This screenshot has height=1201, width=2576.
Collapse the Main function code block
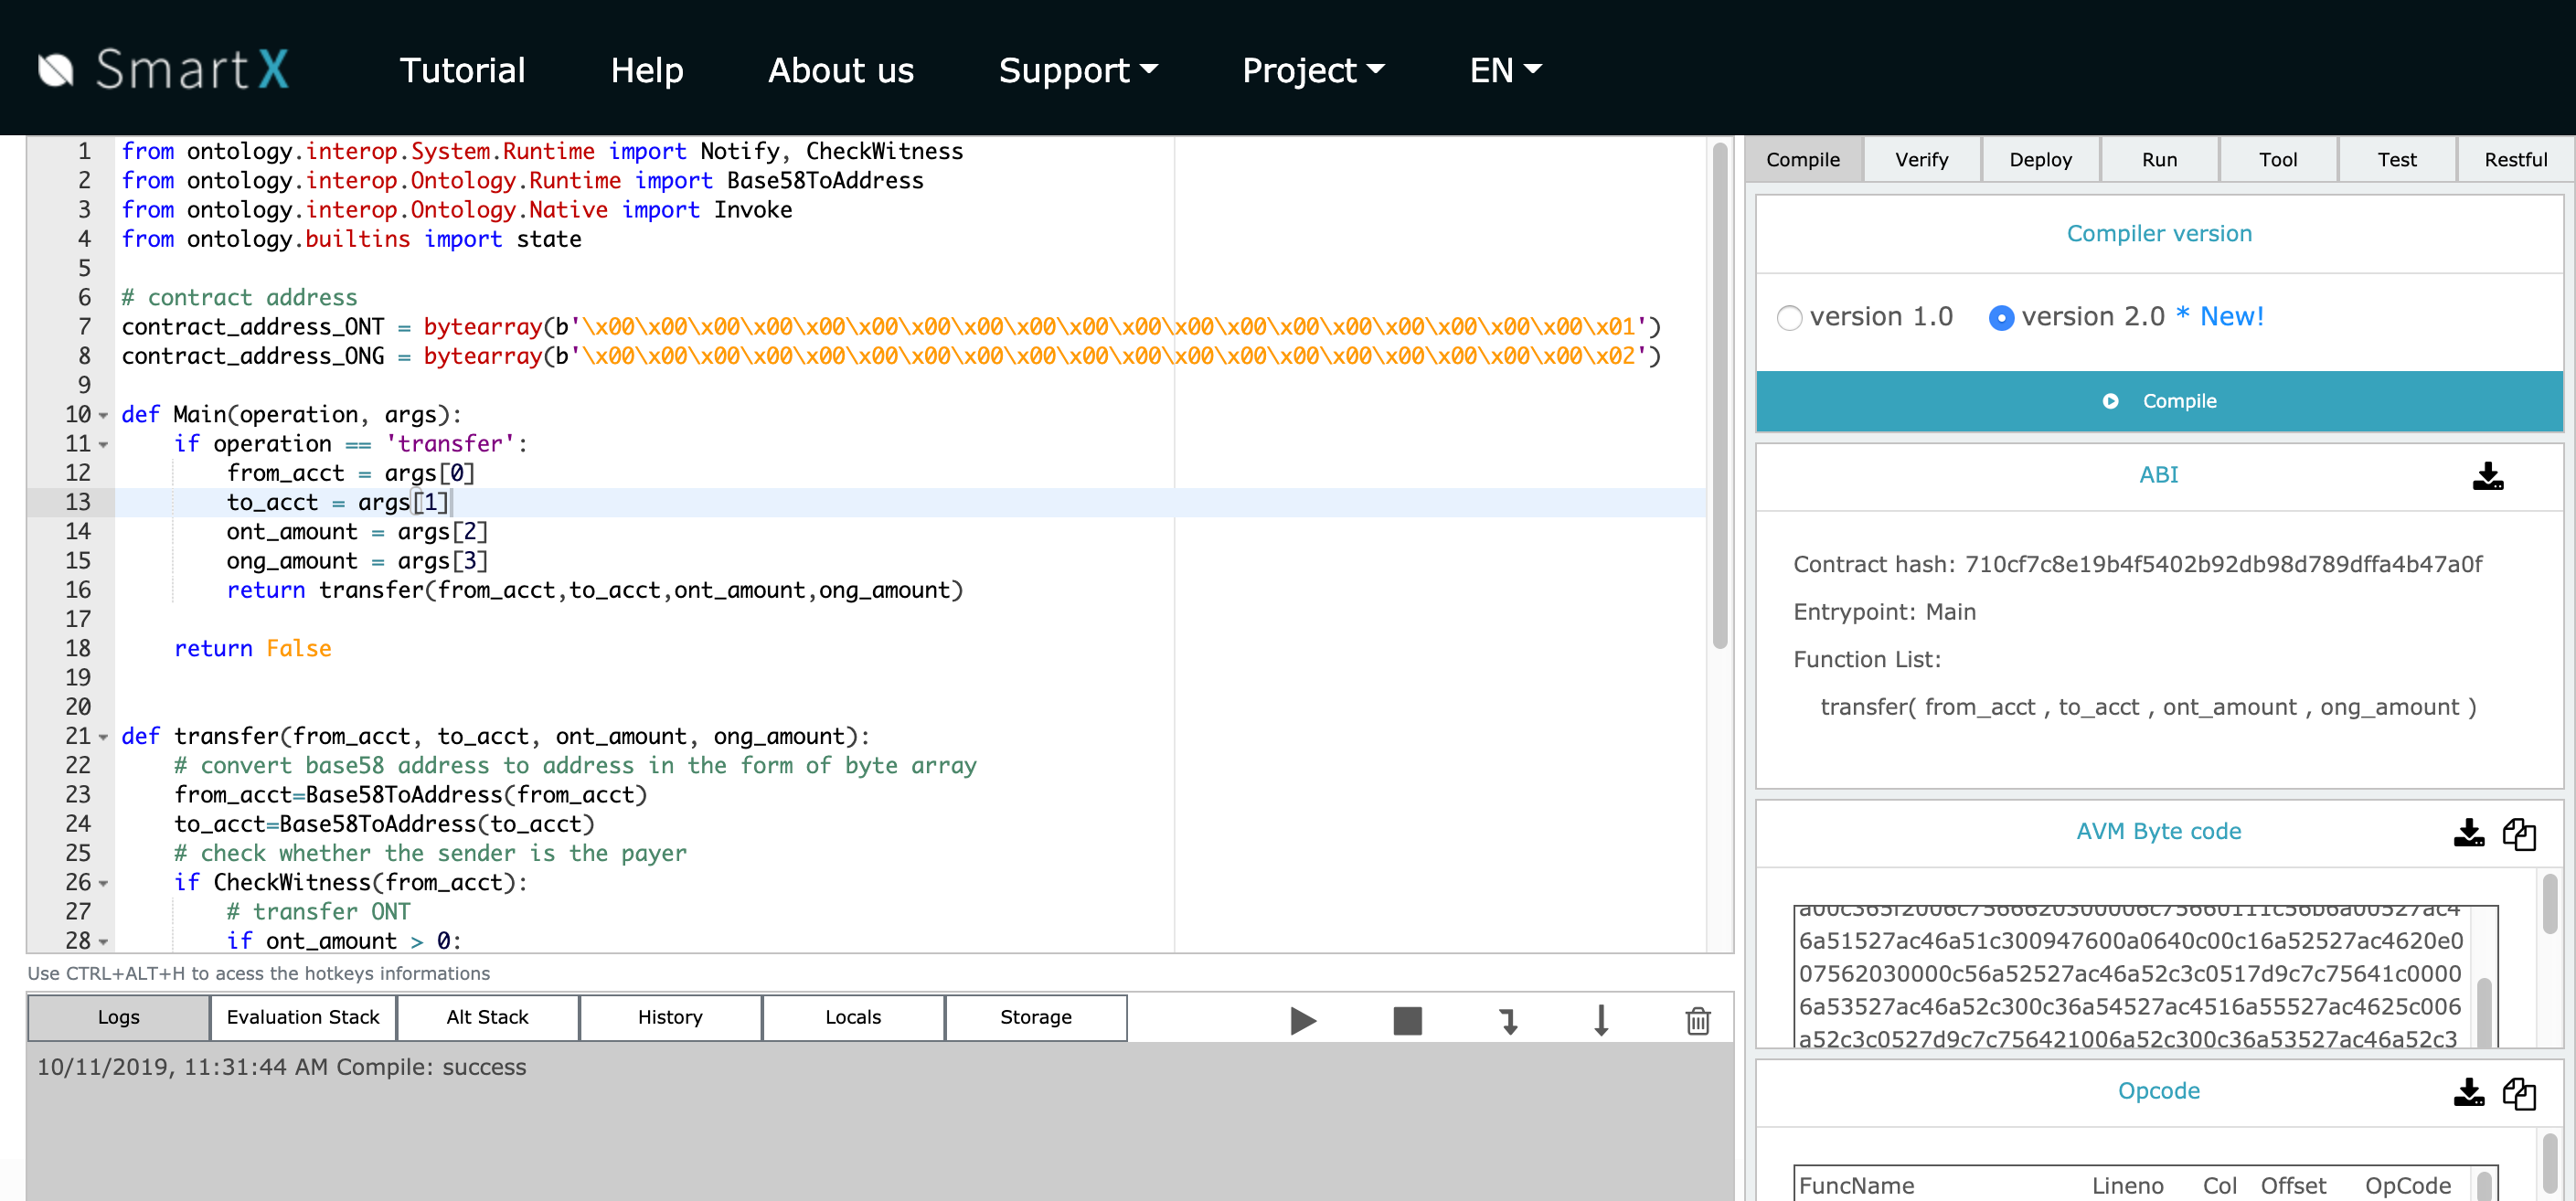(103, 415)
